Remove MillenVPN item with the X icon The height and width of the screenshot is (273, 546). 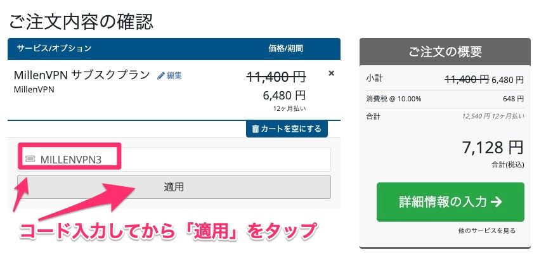331,73
